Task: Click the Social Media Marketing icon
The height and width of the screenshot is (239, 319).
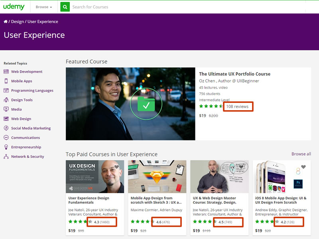Action: (6, 128)
